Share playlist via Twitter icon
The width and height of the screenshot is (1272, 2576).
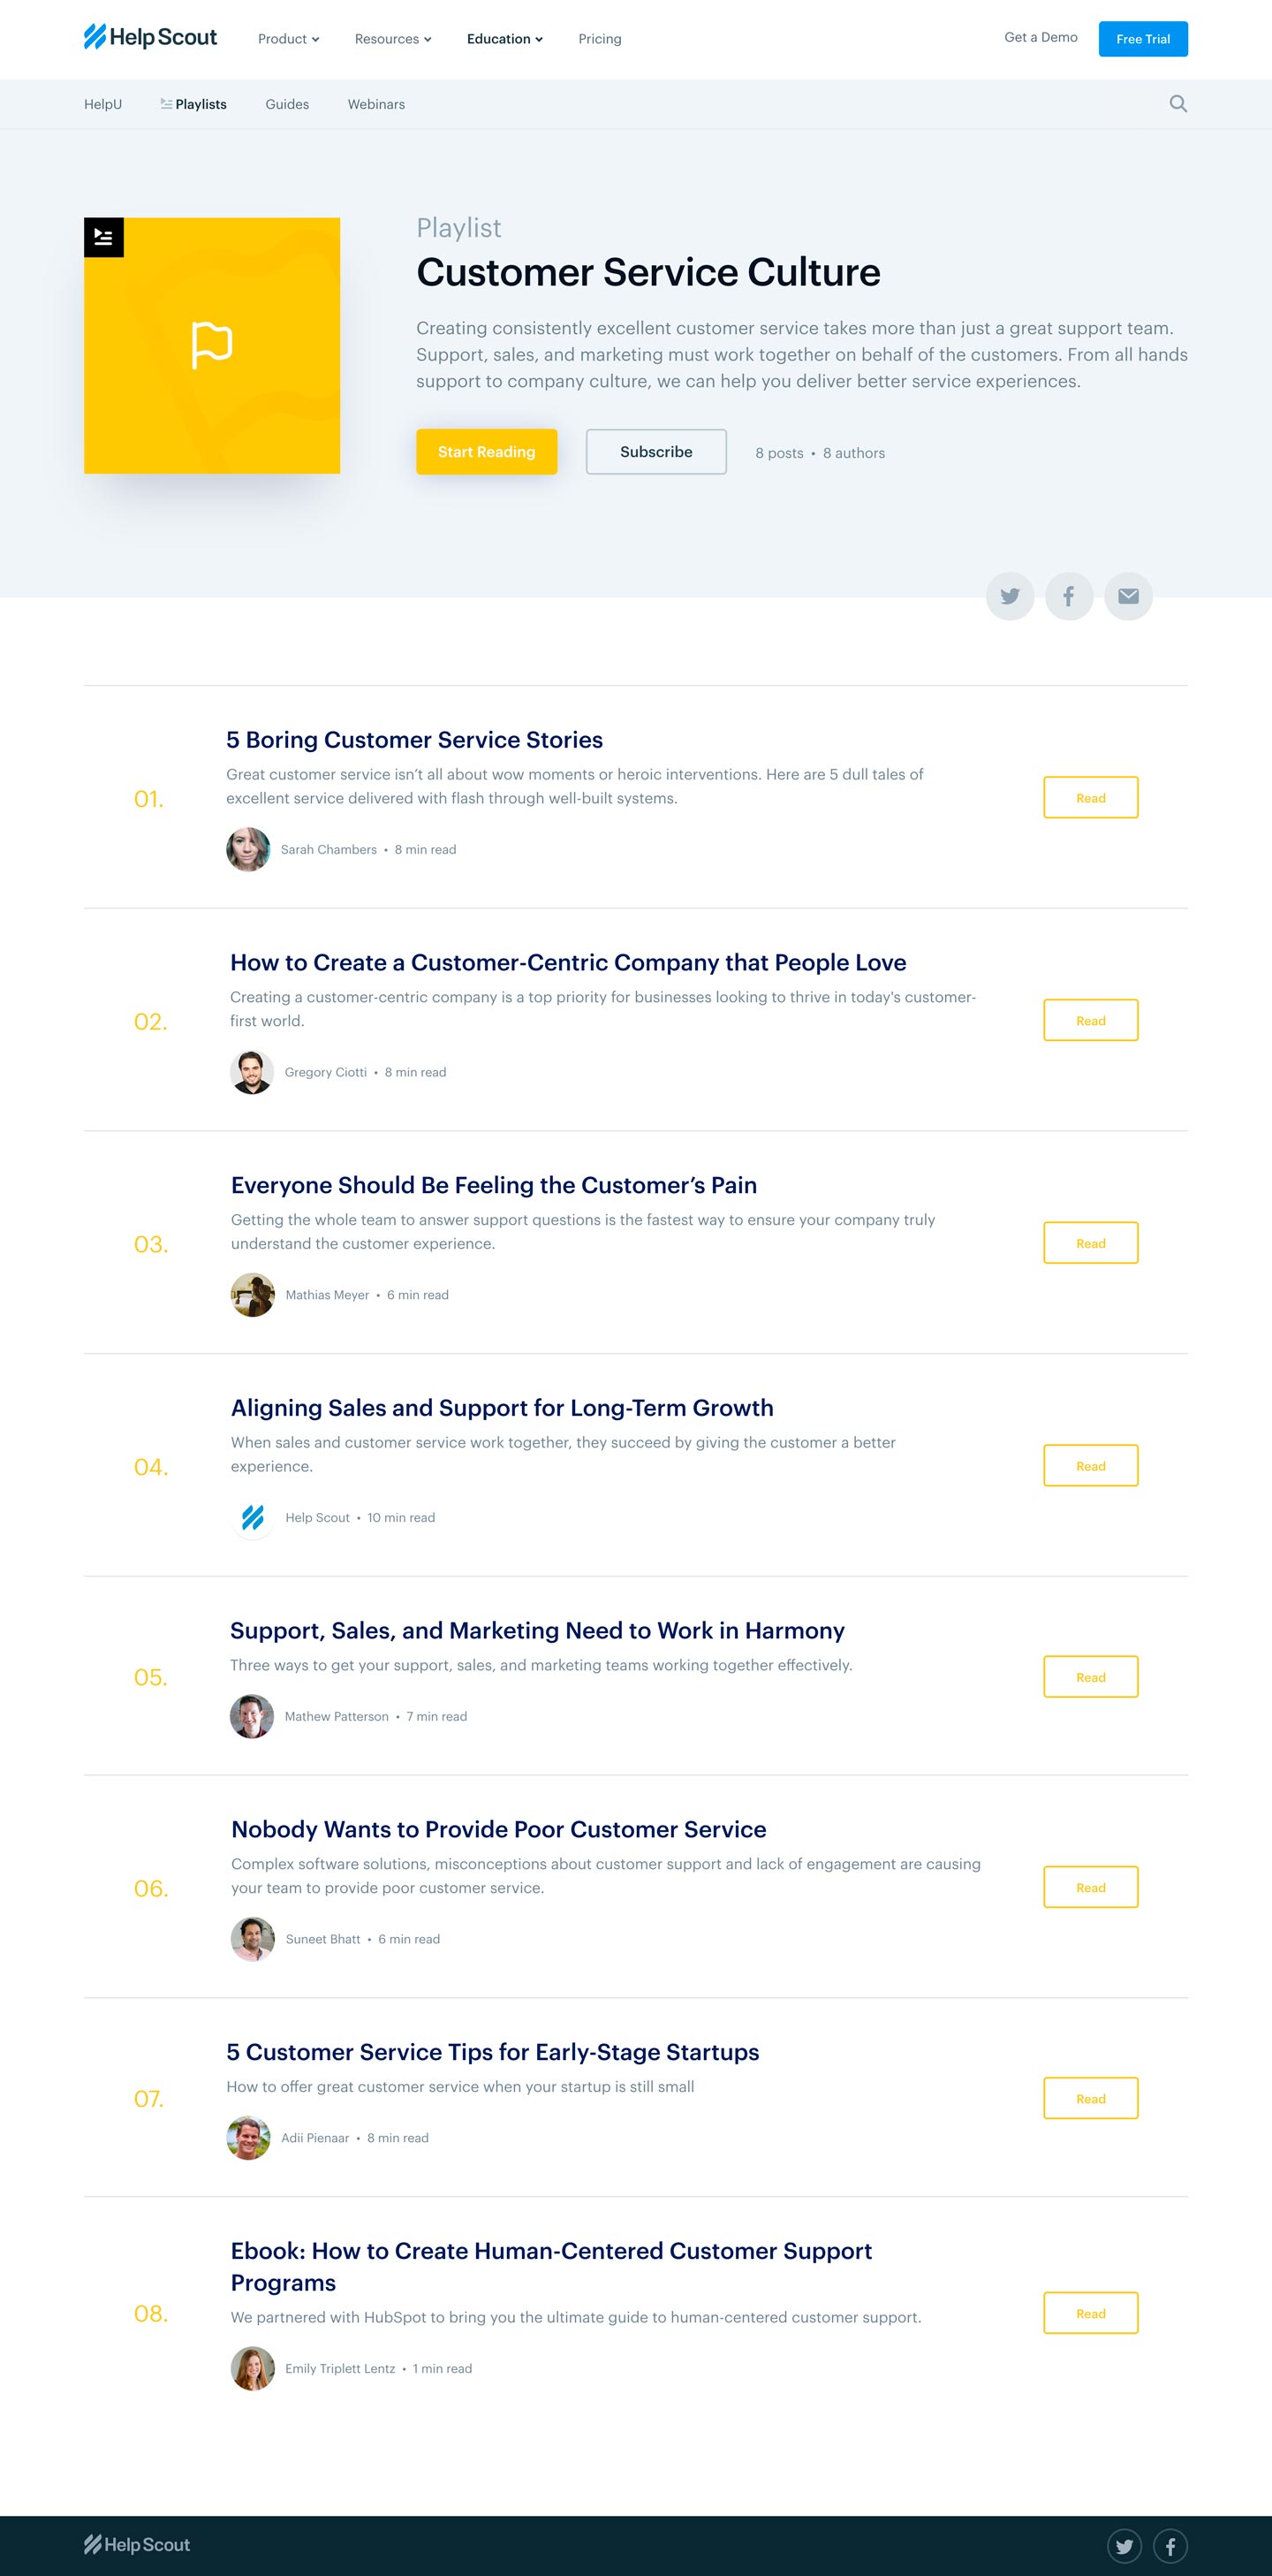point(1009,596)
